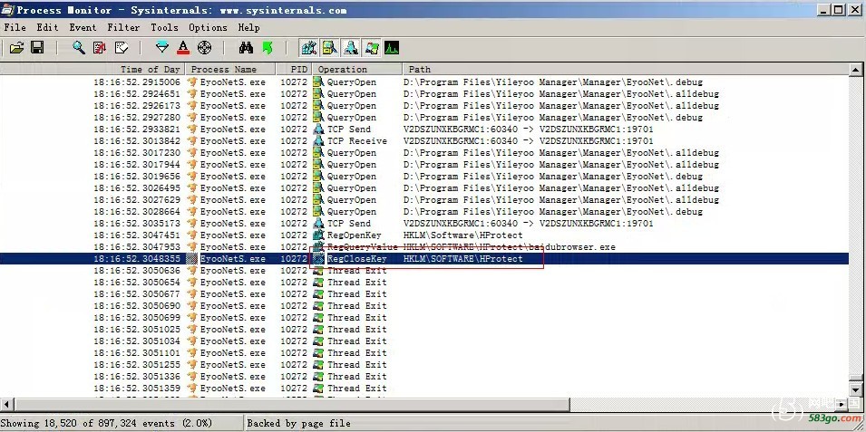Click the Thread Exit icon at 18:16:52.3051255
Screen dimensions: 866x432
coord(318,364)
